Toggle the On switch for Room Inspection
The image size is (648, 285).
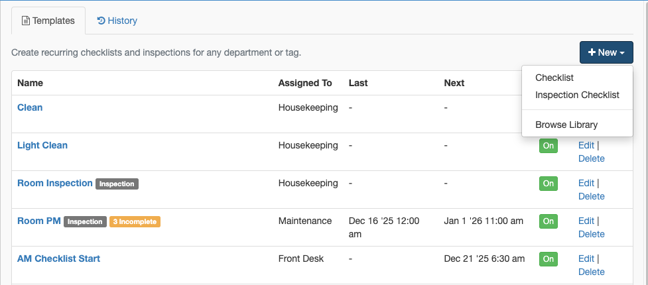click(549, 184)
